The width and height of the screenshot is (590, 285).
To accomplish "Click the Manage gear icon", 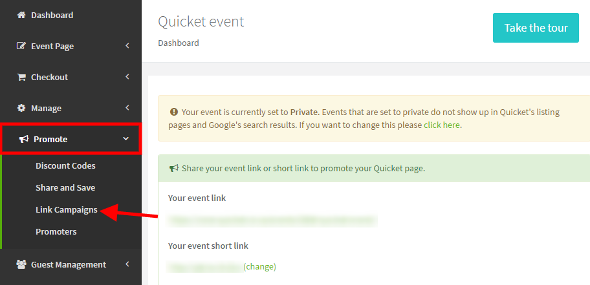I will tap(21, 109).
